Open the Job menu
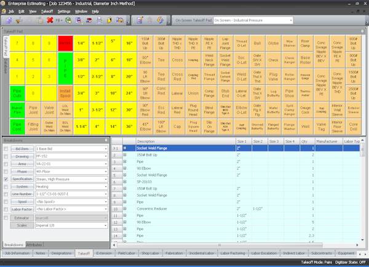The height and width of the screenshot is (267, 369). click(x=11, y=11)
